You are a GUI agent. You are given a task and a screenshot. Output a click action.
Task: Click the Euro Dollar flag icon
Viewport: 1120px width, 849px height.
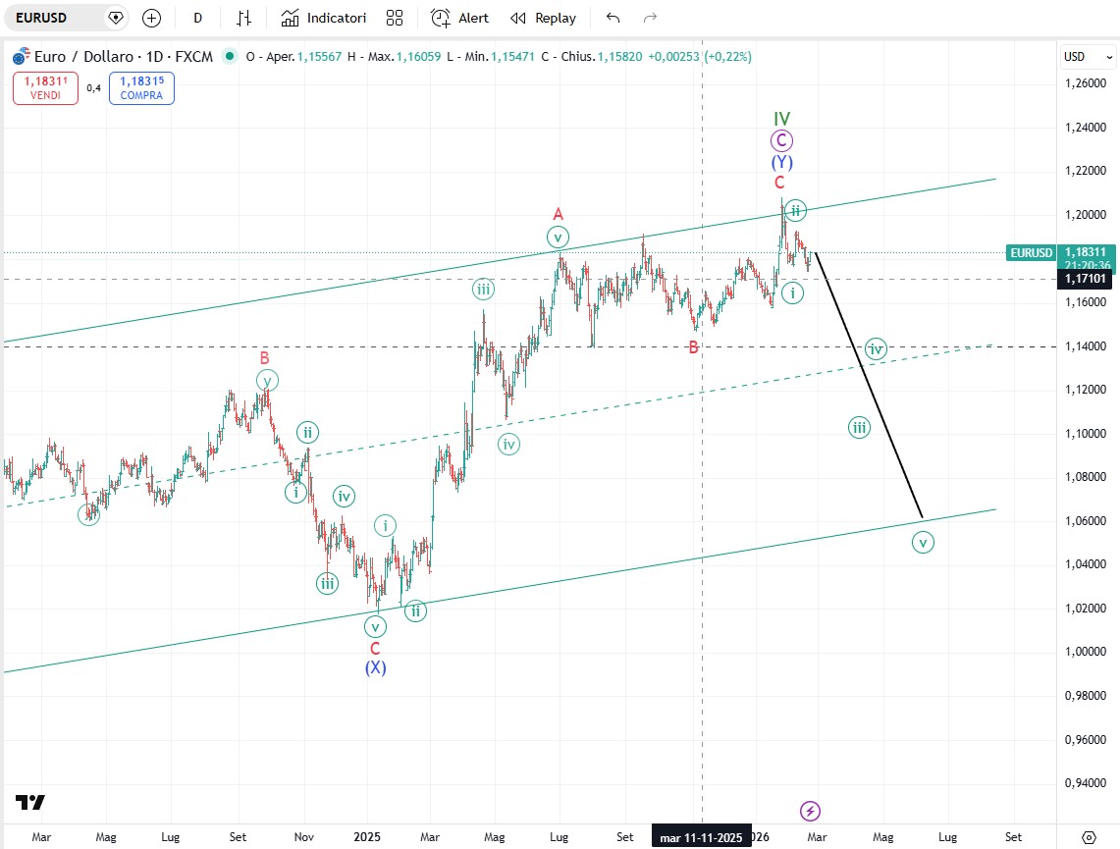[x=22, y=56]
